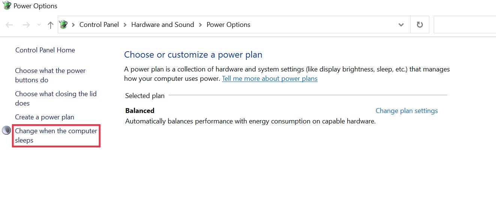
Task: Go back with the back arrow
Action: coord(10,25)
